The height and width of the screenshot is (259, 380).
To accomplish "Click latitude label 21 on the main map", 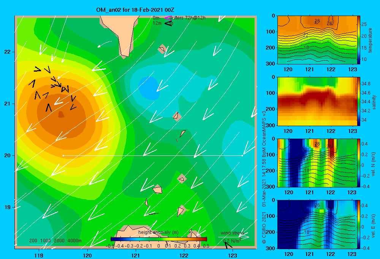I will point(8,104).
